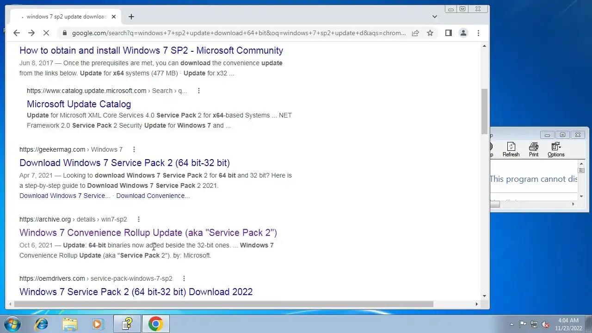Screen dimensions: 592x333
Task: Click the address bar URL field
Action: tap(239, 33)
